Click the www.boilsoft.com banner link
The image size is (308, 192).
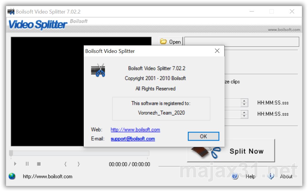pos(284,30)
